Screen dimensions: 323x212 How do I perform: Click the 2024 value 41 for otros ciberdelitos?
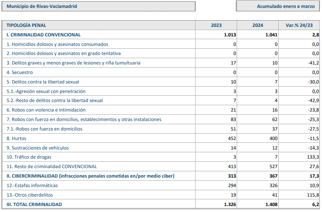click(275, 195)
